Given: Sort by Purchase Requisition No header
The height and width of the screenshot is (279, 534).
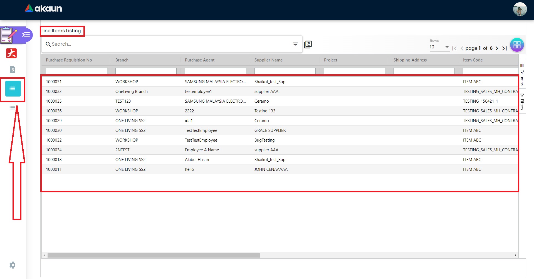Looking at the screenshot, I should click(69, 60).
